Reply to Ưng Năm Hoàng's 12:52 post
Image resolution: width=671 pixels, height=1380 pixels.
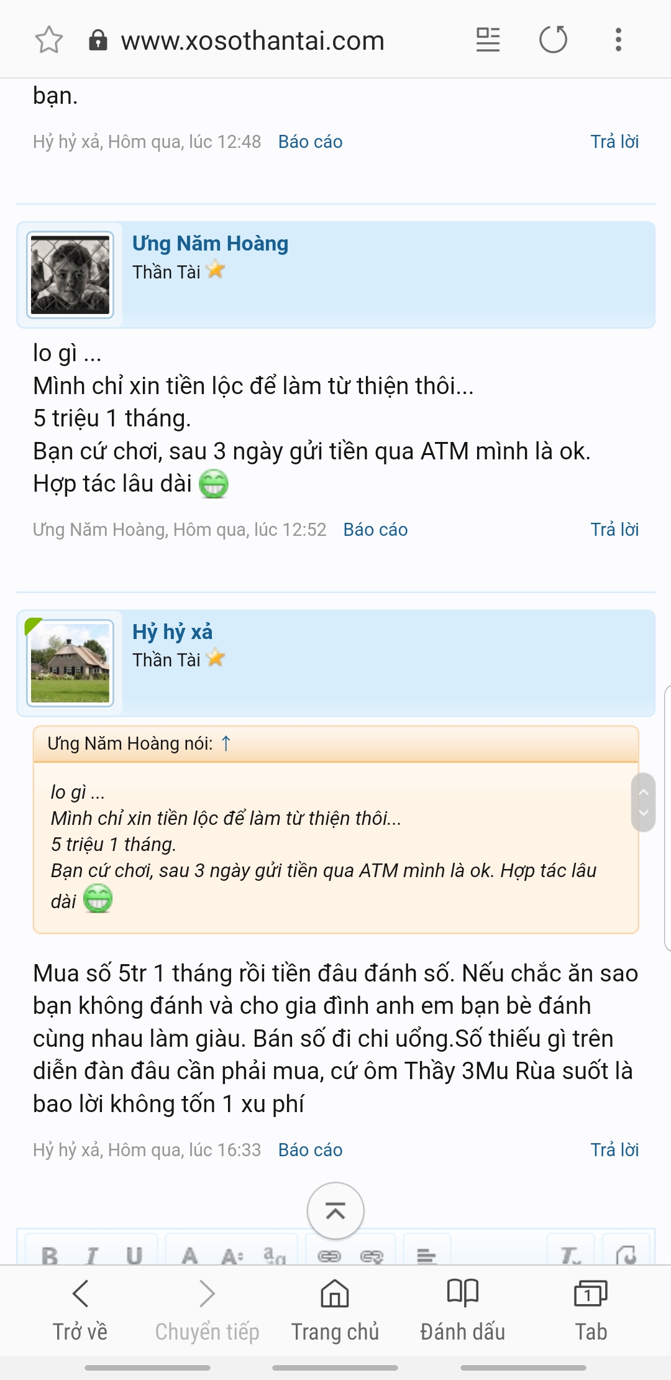pyautogui.click(x=614, y=530)
